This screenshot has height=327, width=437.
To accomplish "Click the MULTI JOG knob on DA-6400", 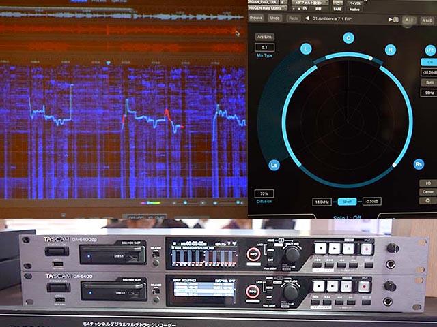I will click(291, 292).
